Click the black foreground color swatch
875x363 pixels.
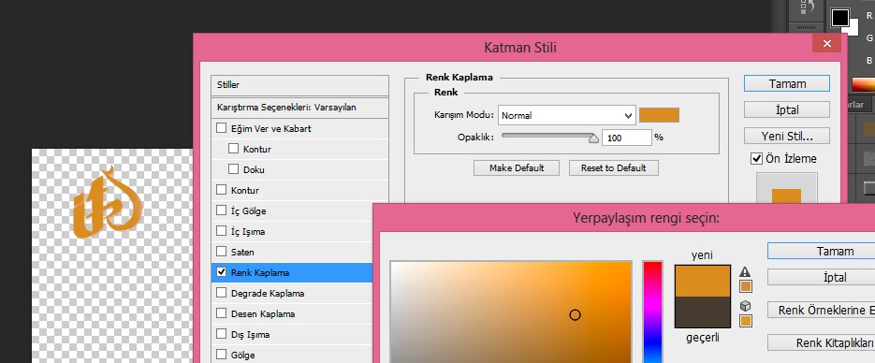839,18
